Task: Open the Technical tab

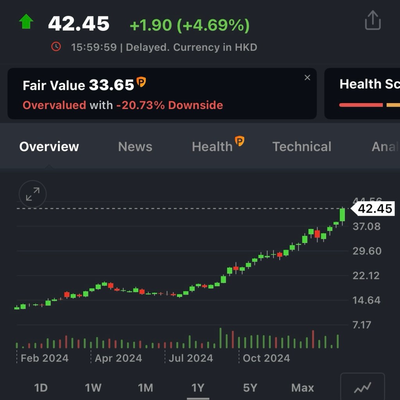Action: (x=302, y=146)
